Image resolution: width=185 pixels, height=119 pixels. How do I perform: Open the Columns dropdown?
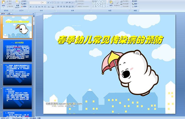tap(73, 7)
